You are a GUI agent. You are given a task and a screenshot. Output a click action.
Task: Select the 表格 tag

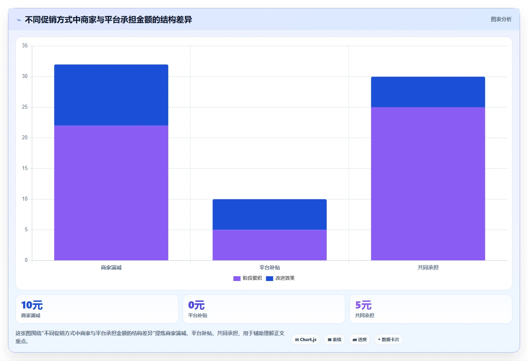click(x=334, y=340)
